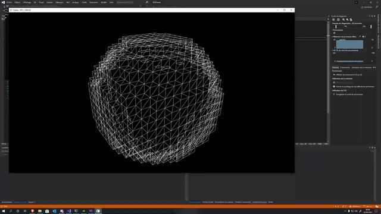Open File Explorer from taskbar
Image resolution: width=381 pixels, height=214 pixels.
coord(40,211)
